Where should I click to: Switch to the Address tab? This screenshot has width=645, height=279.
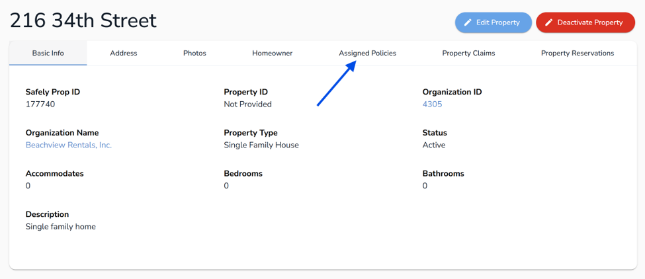pos(124,53)
